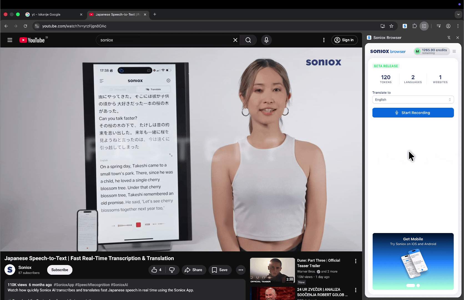Open the YouTube guide hamburger menu
This screenshot has width=464, height=300.
(10, 40)
